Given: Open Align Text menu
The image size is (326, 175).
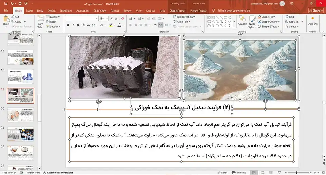Looking at the screenshot, I should [x=181, y=22].
